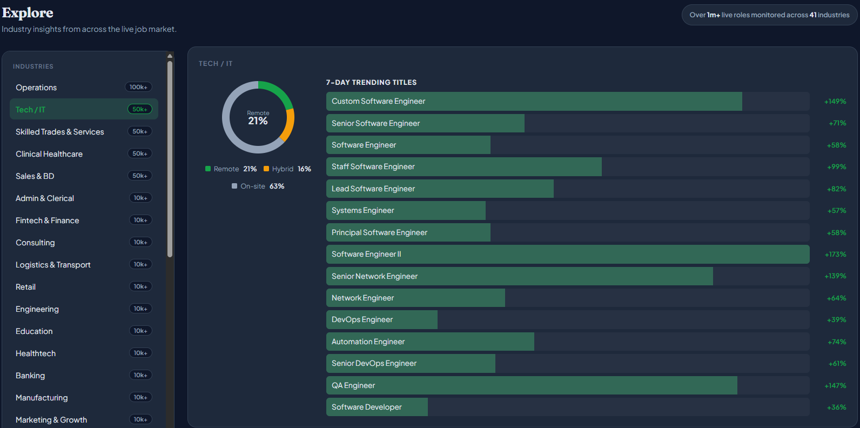Click the gray On-site legend swatch

pos(234,186)
